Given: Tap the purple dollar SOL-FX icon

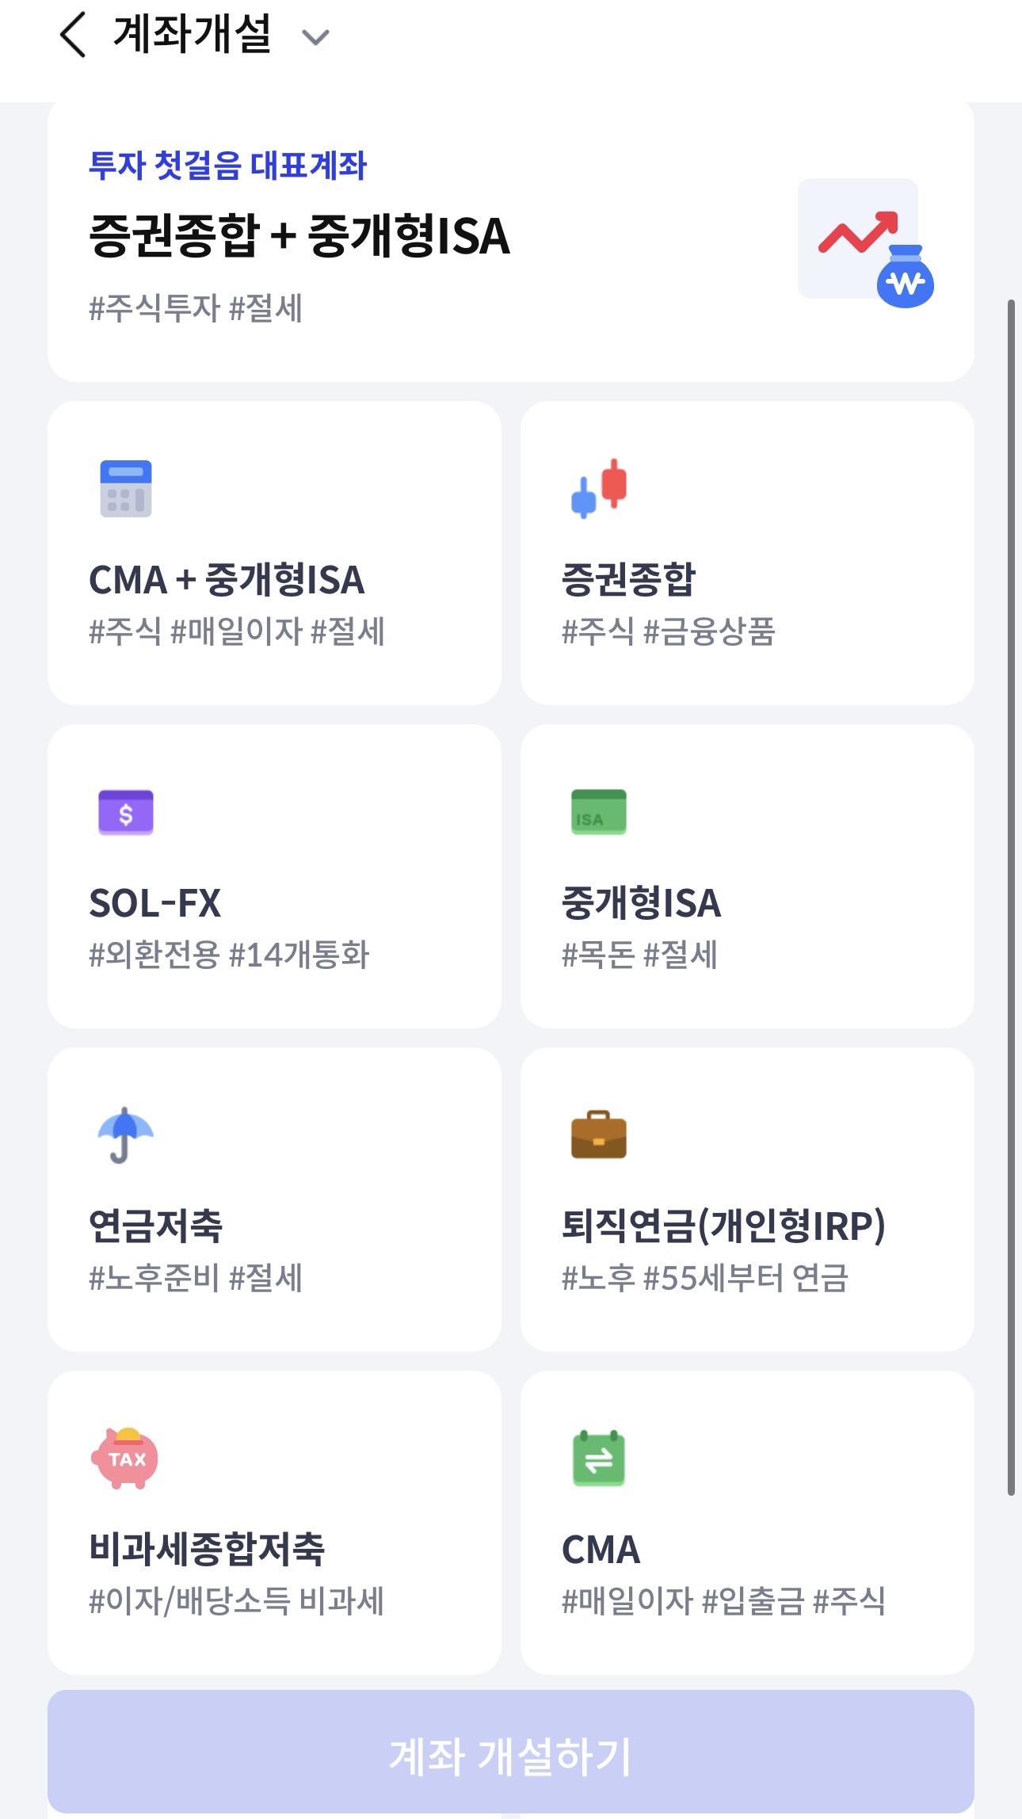Looking at the screenshot, I should [125, 812].
